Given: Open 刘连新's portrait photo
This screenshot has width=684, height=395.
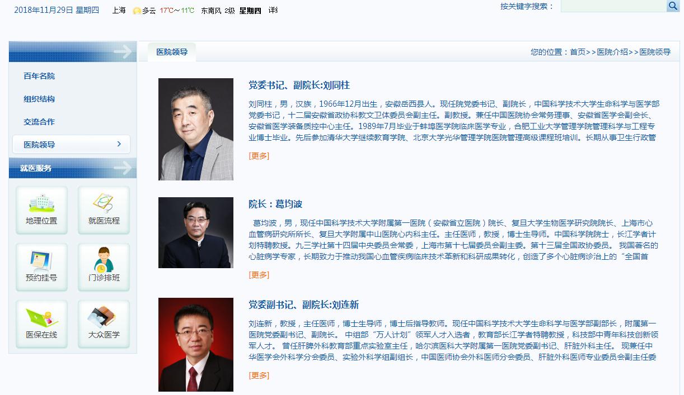Looking at the screenshot, I should (196, 345).
